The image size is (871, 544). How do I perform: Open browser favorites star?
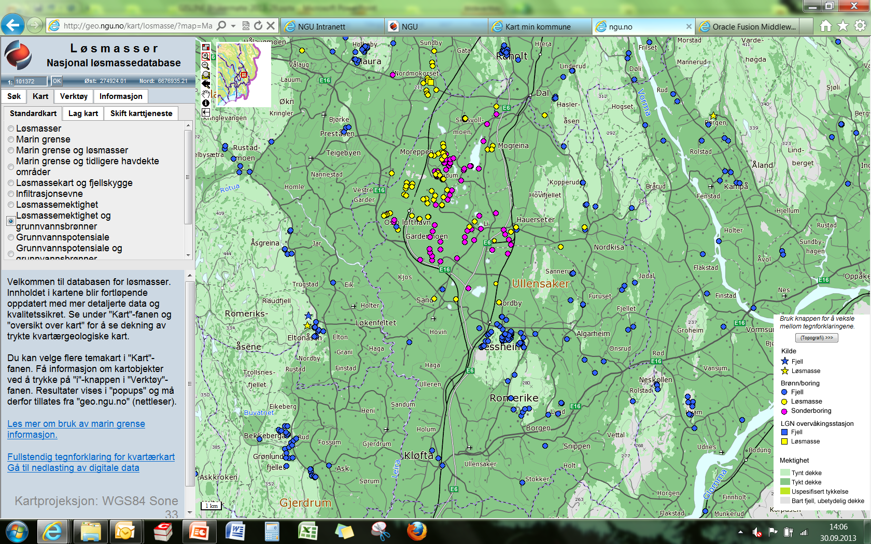[x=843, y=26]
